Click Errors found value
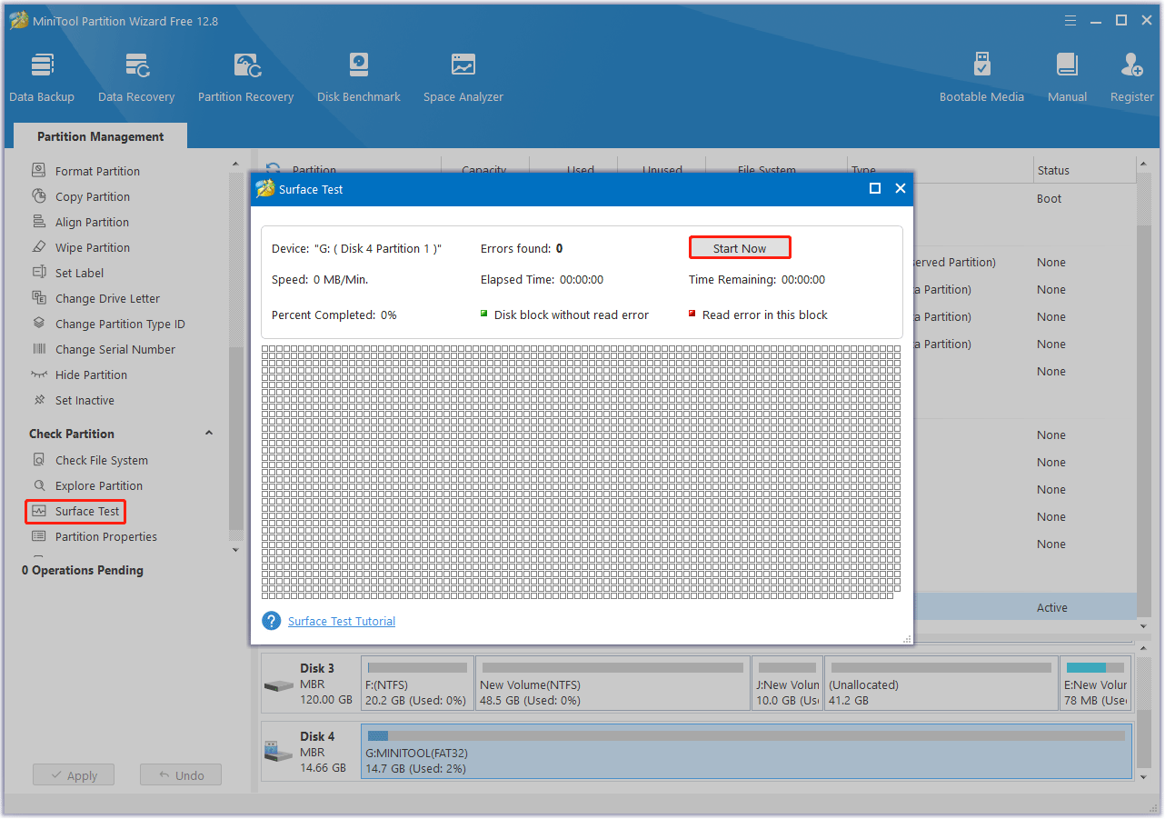1165x819 pixels. (560, 248)
